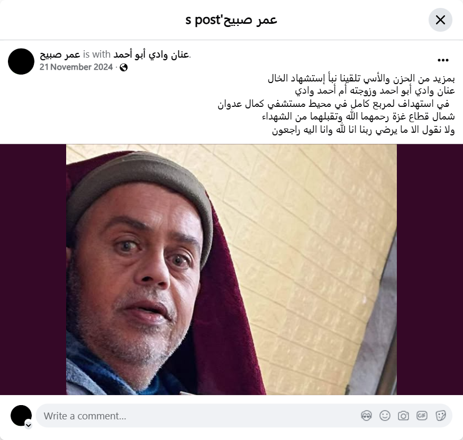Click the public globe audience icon

[x=124, y=68]
